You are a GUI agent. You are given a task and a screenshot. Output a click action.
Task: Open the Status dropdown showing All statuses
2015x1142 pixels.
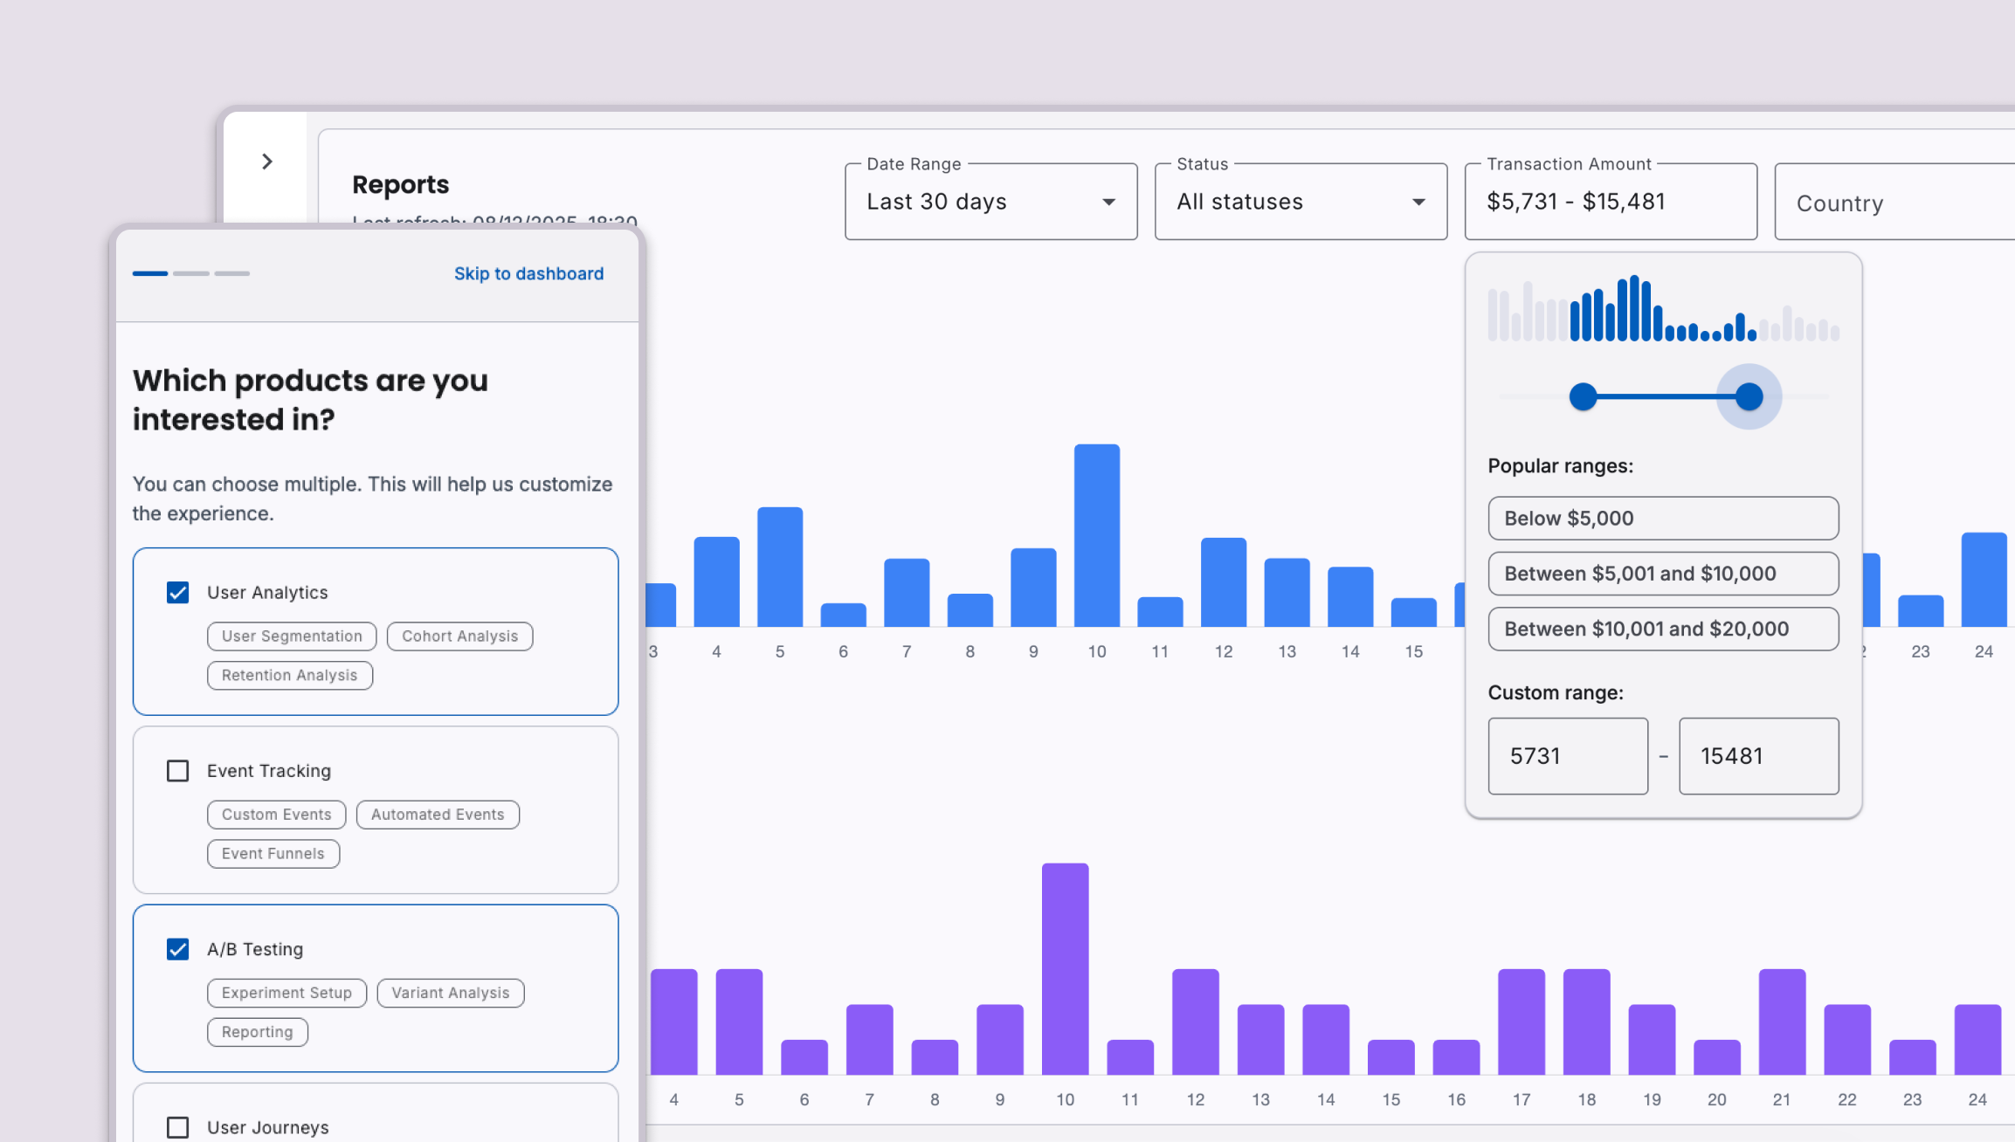pyautogui.click(x=1300, y=202)
